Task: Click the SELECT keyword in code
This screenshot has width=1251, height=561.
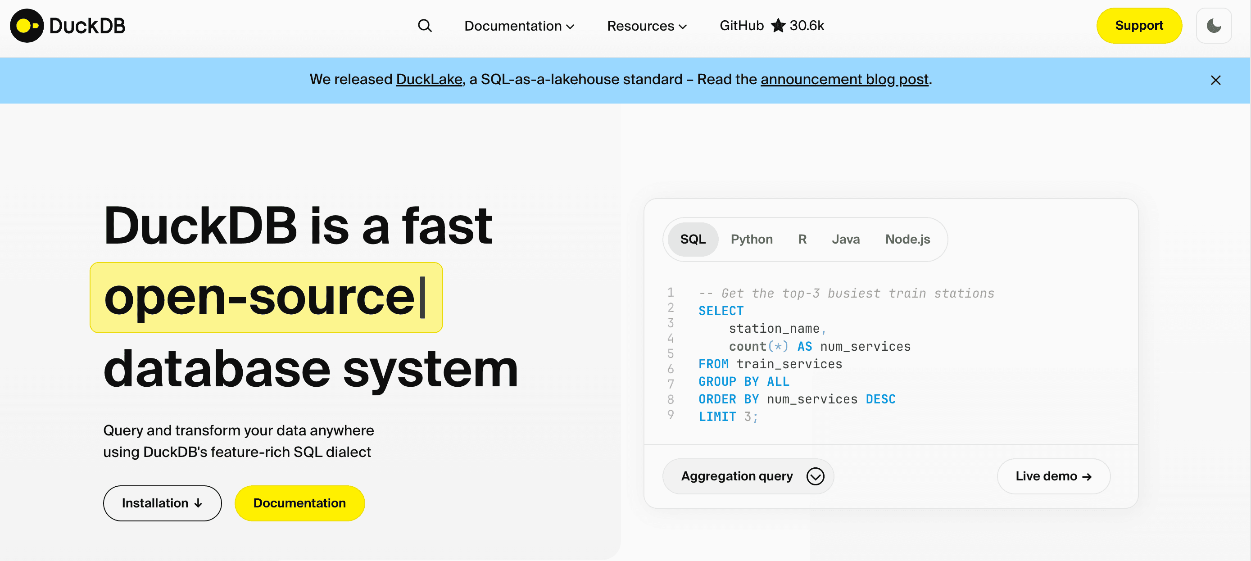Action: [721, 311]
